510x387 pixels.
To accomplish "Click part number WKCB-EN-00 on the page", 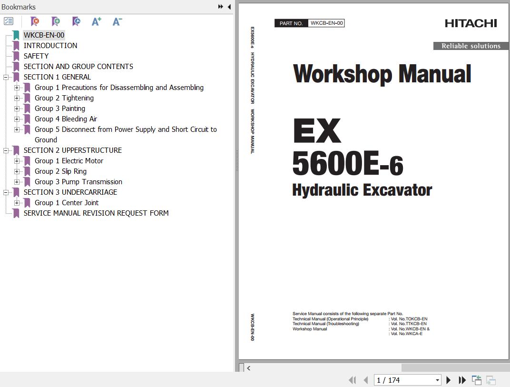I will point(326,23).
